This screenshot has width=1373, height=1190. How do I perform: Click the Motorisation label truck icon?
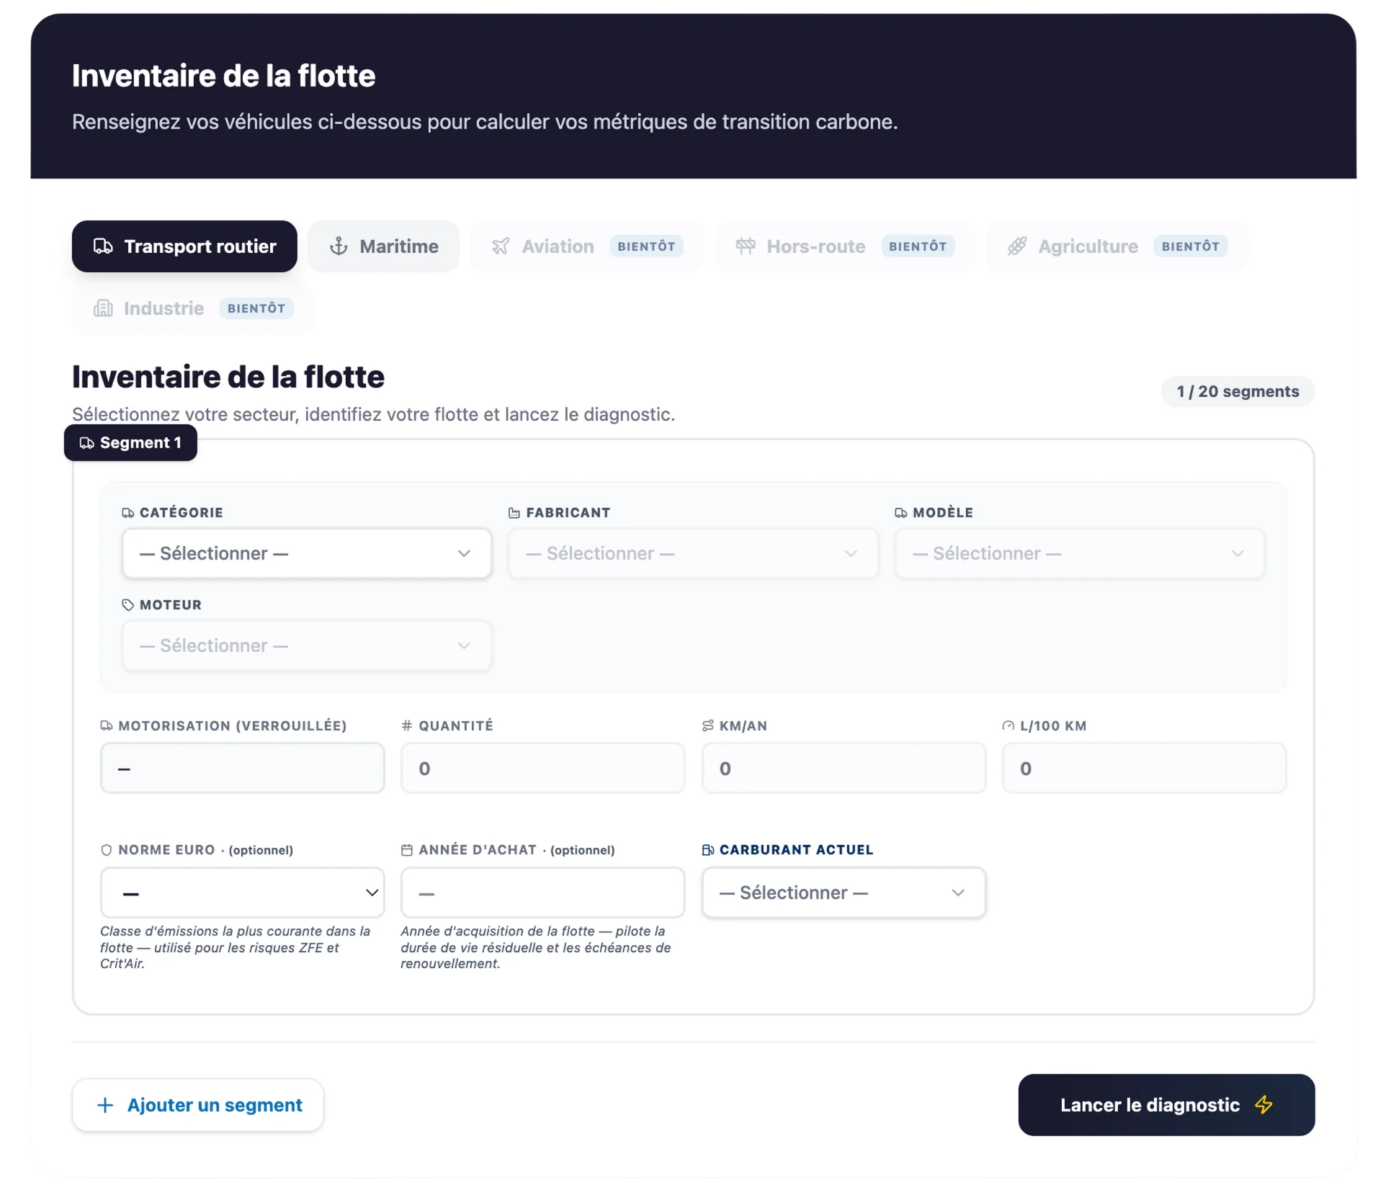pyautogui.click(x=106, y=725)
